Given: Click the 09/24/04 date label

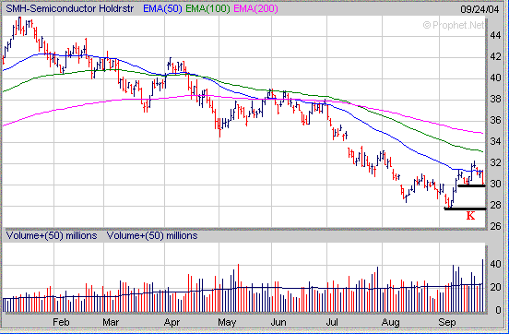Looking at the screenshot, I should tap(479, 9).
